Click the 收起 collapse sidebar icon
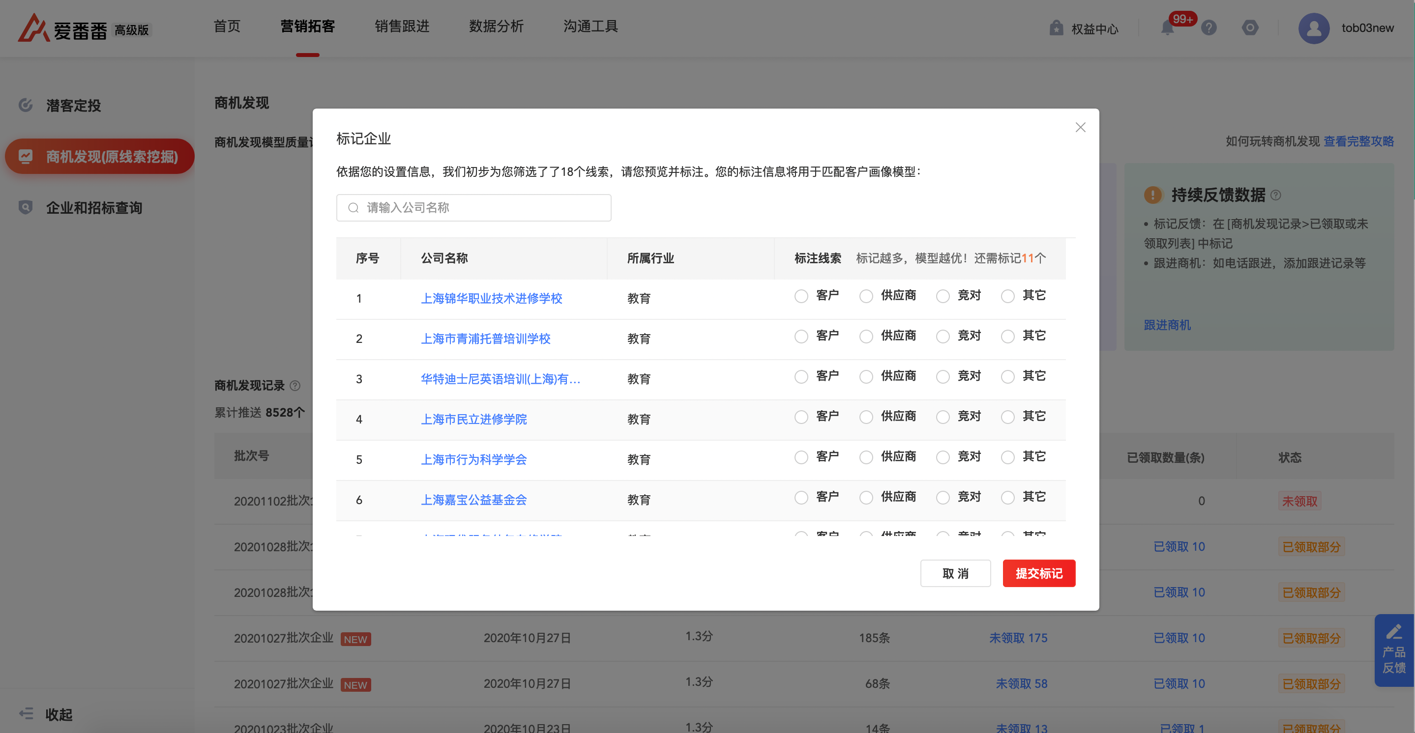The image size is (1415, 733). 26,714
